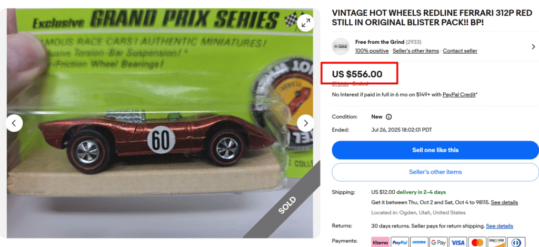The image size is (539, 247).
Task: Select the Visa card icon
Action: [x=458, y=242]
